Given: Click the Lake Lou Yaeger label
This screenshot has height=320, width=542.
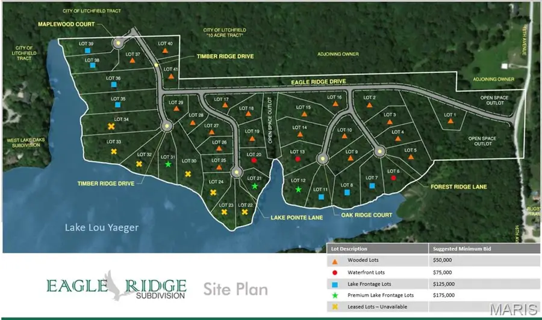Looking at the screenshot, I should coord(101,228).
